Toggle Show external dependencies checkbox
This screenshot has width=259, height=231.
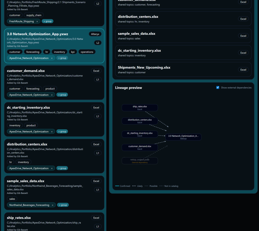218,87
